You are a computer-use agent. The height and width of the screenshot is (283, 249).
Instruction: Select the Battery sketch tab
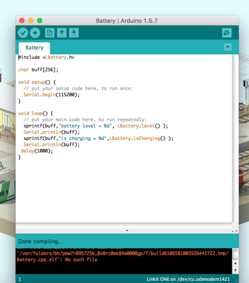click(x=34, y=48)
